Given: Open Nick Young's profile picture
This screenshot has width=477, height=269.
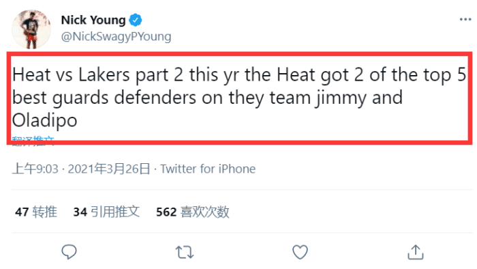Looking at the screenshot, I should coord(31,29).
